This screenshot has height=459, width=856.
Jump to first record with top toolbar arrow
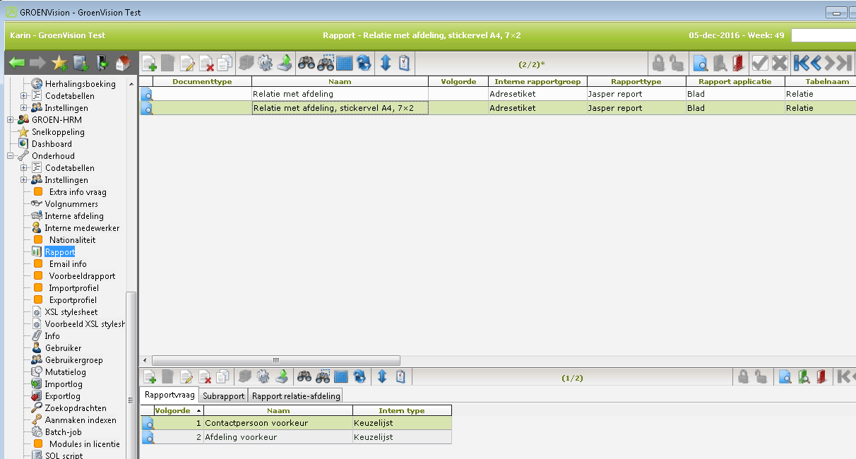pyautogui.click(x=801, y=64)
